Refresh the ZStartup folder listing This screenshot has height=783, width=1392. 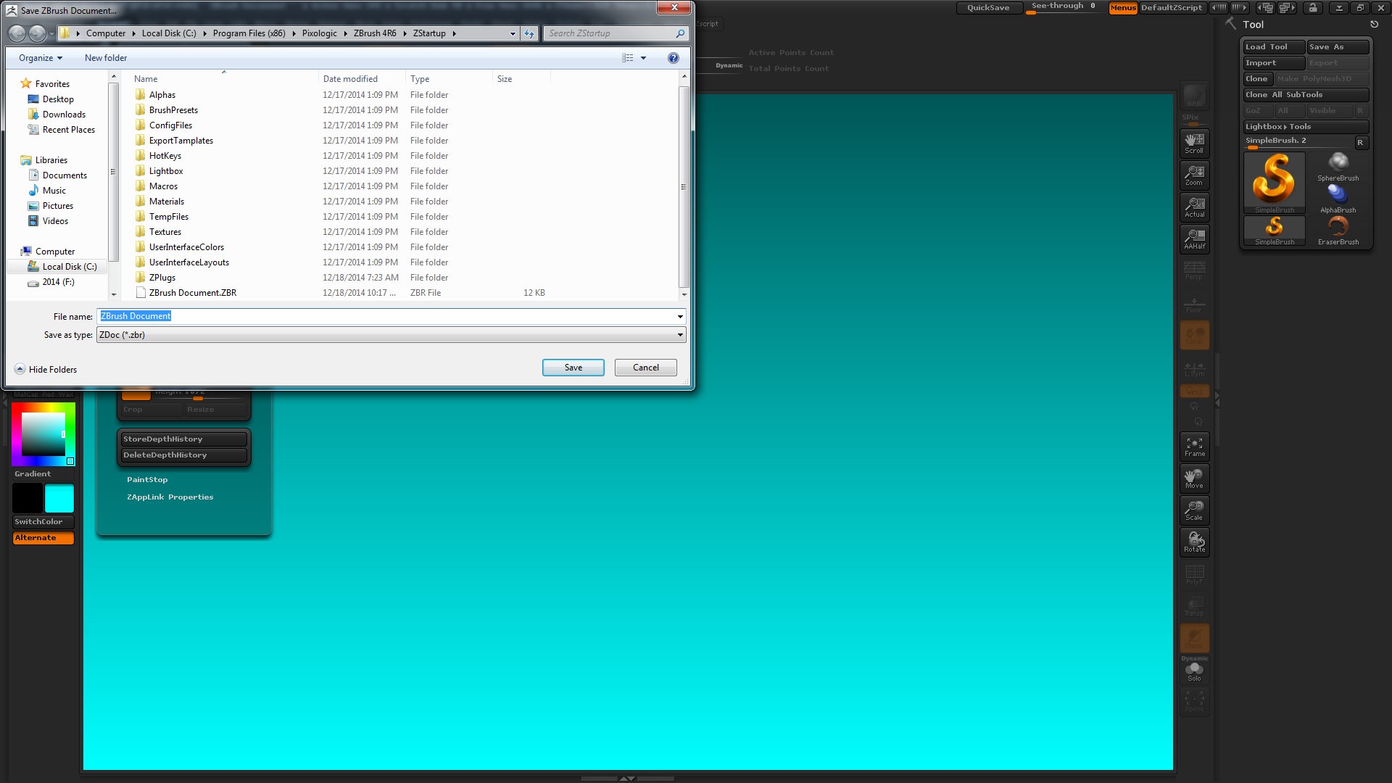click(529, 33)
